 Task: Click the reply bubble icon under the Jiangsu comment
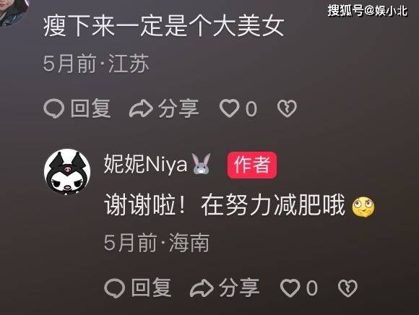click(53, 109)
